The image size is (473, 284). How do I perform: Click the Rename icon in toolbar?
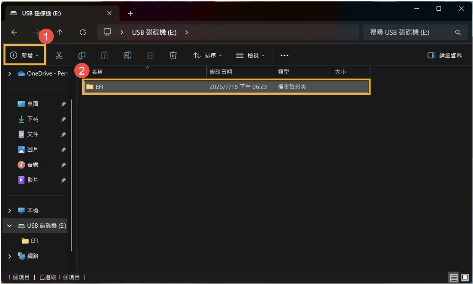pos(127,55)
